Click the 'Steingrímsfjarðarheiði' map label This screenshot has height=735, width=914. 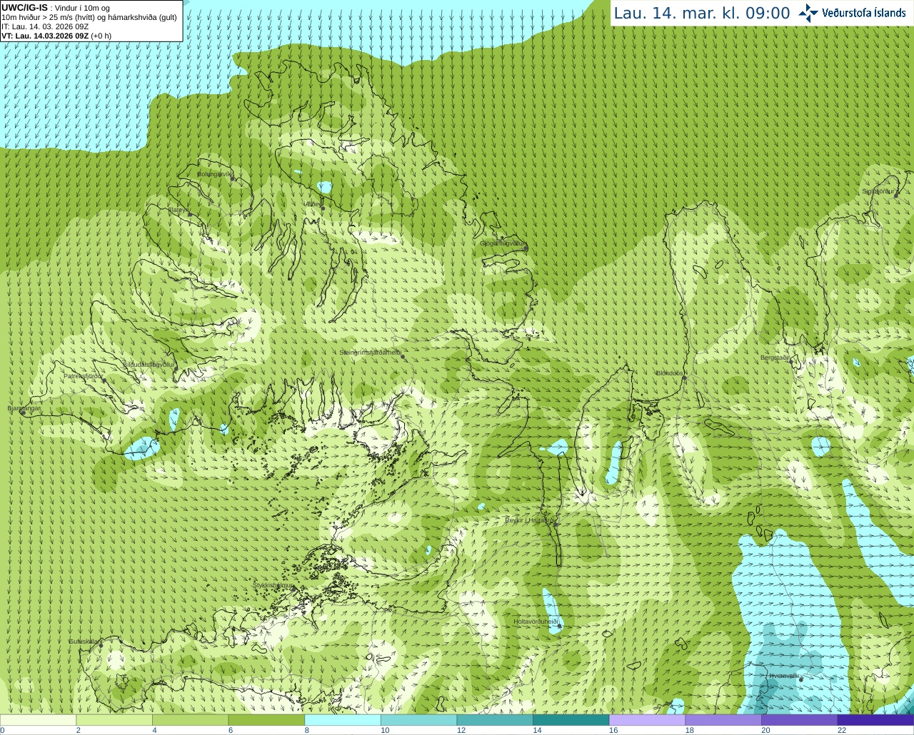pos(370,353)
